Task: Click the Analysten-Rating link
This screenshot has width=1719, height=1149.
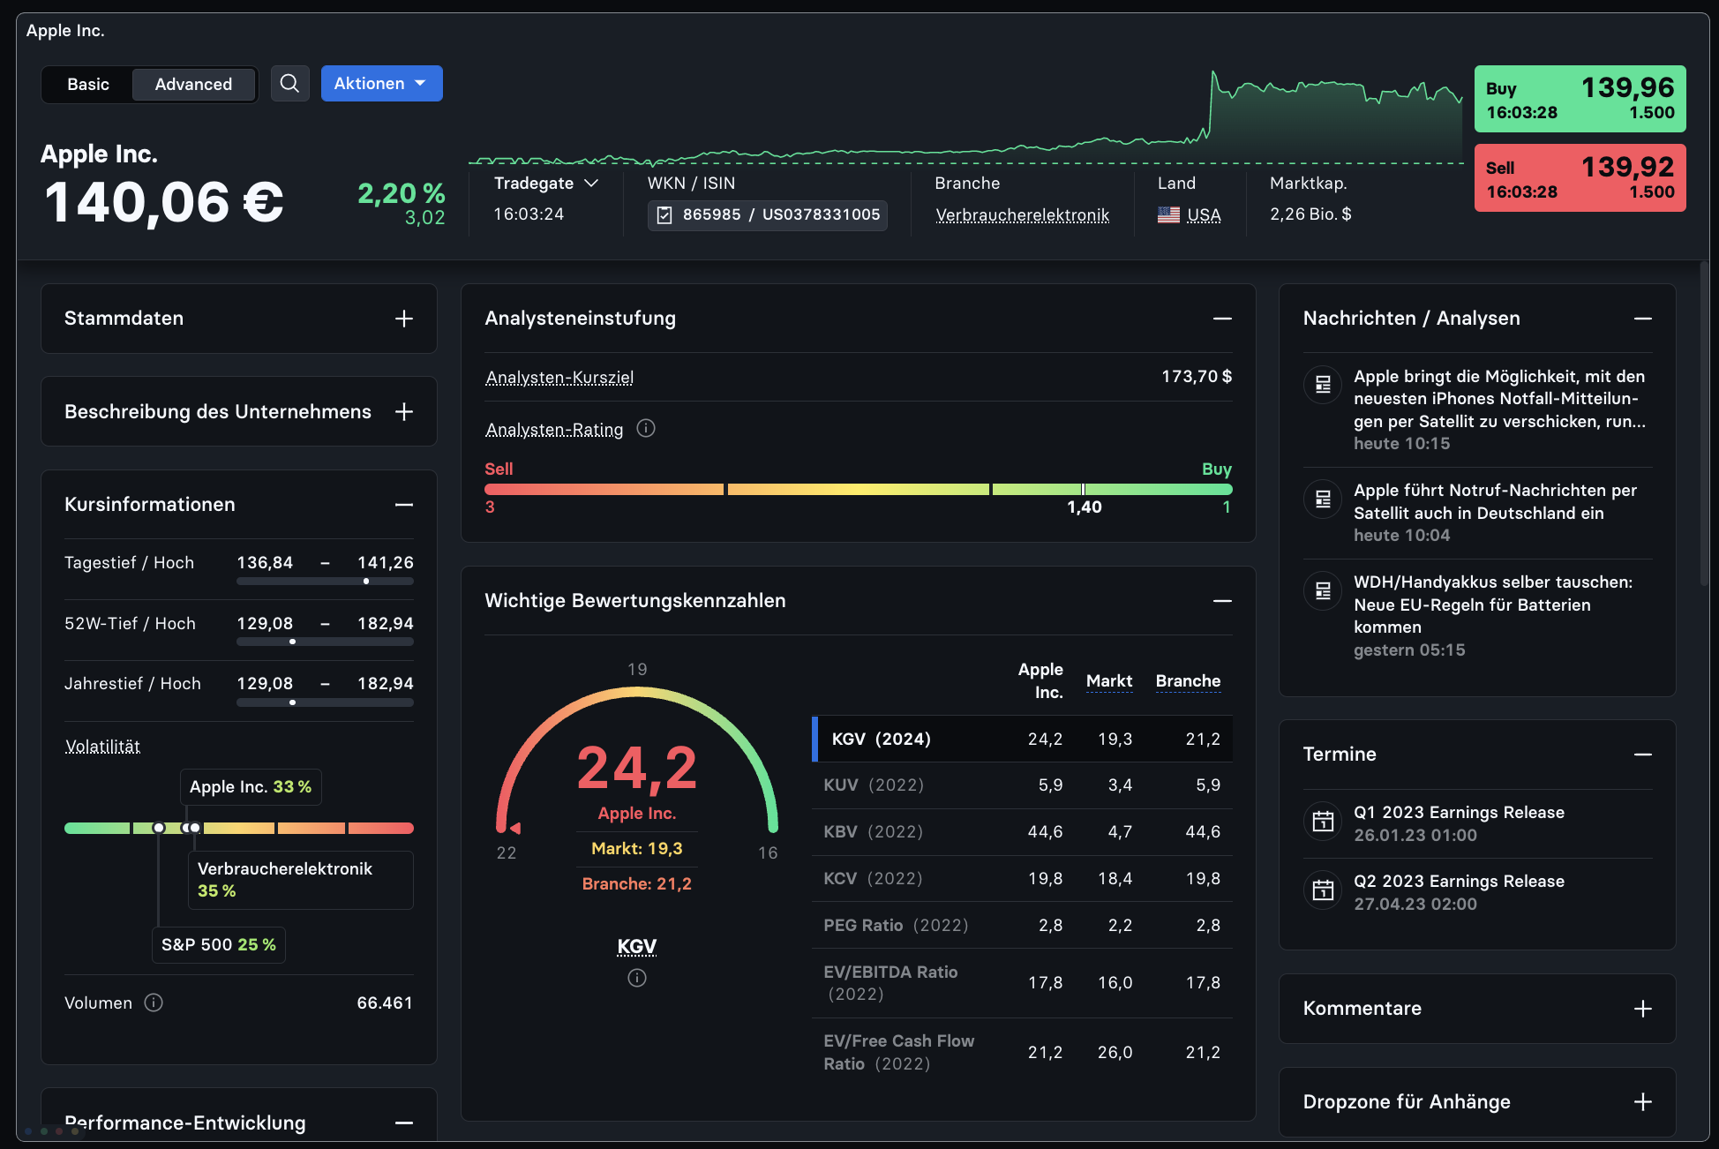Action: click(554, 429)
